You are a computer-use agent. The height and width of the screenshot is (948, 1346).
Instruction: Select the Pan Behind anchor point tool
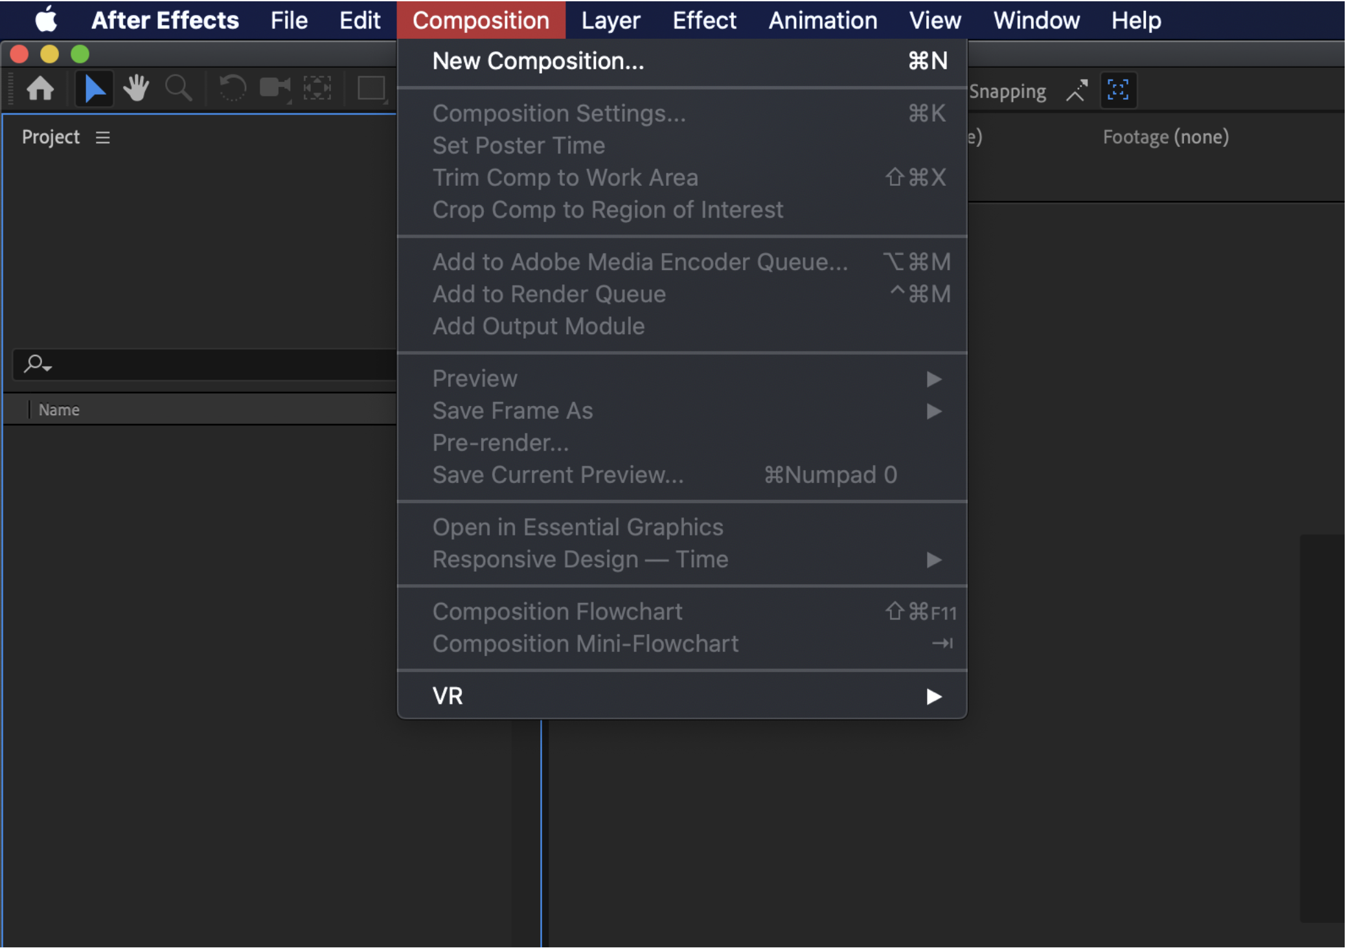point(317,89)
